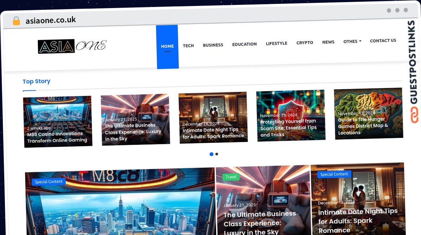Screen dimensions: 421x235
Task: Open Guide to Hunger Games District Map card
Action: pos(368,113)
